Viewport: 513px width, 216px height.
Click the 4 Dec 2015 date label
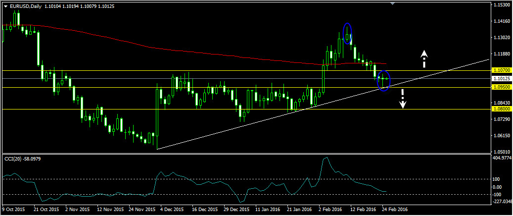click(x=172, y=209)
